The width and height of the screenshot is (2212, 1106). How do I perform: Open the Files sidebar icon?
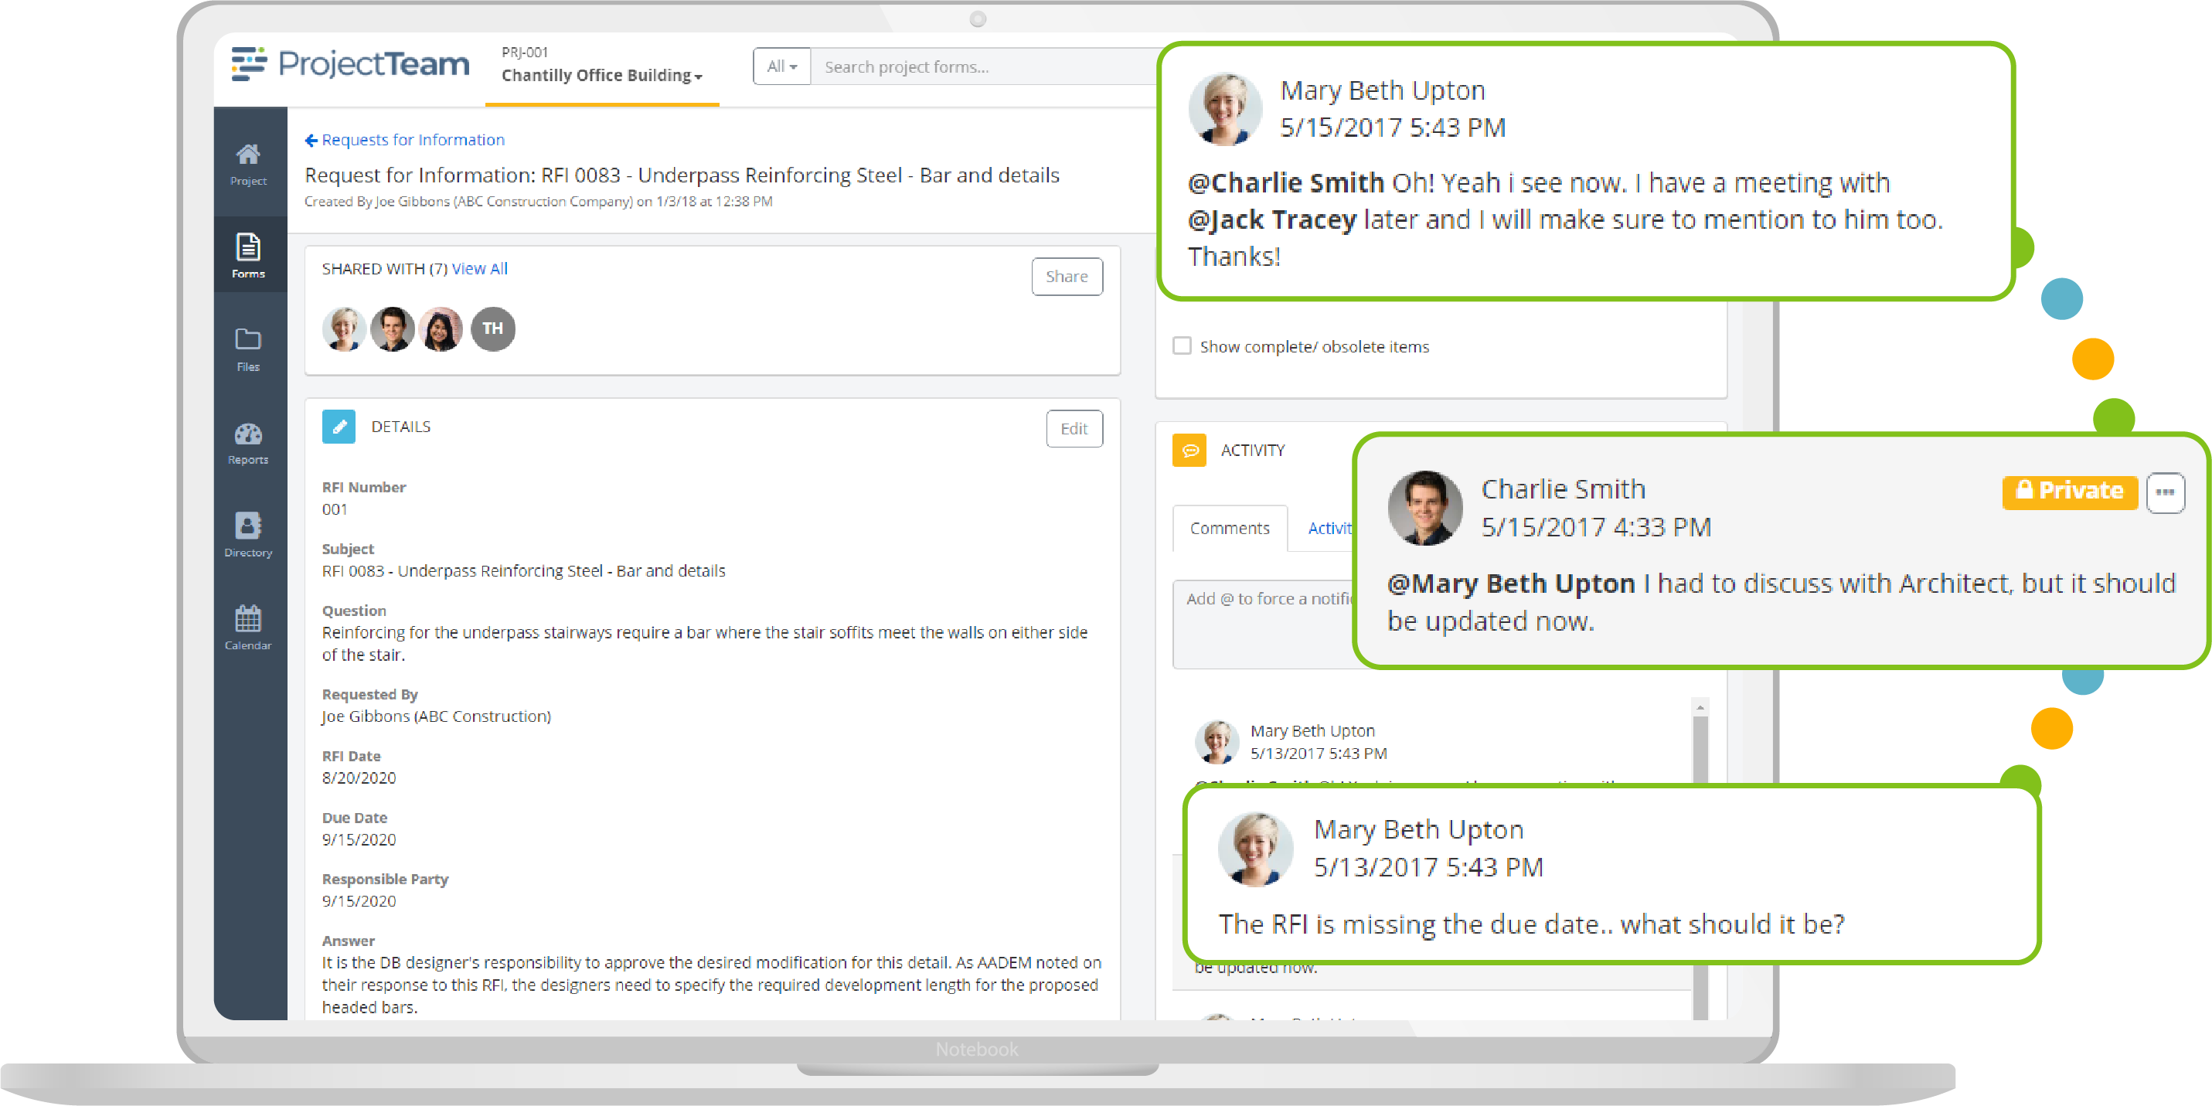pyautogui.click(x=248, y=349)
